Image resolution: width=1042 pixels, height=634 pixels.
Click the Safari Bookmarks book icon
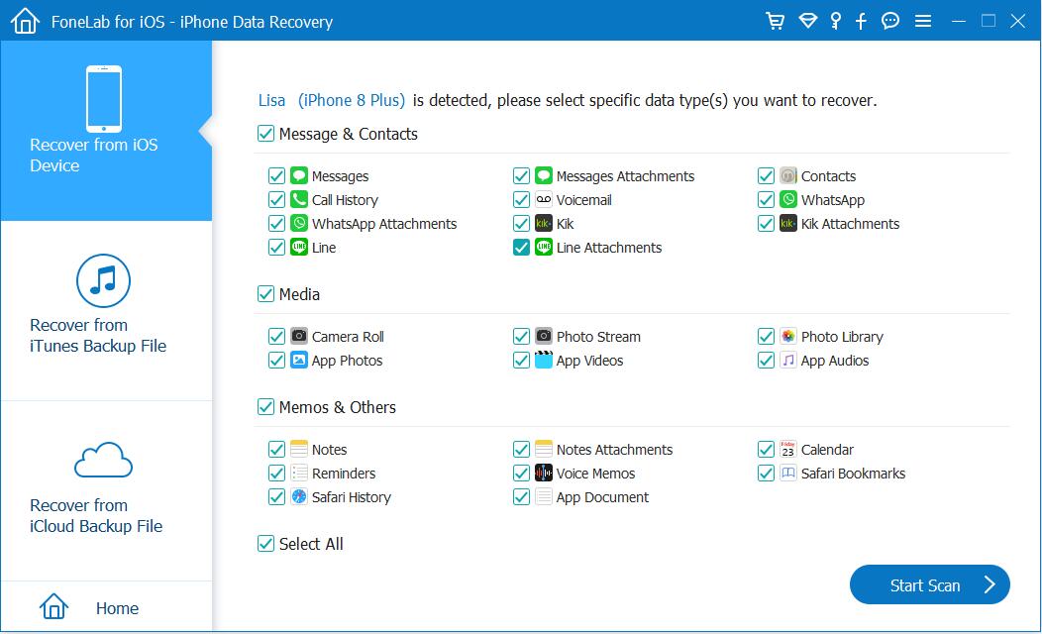(788, 474)
